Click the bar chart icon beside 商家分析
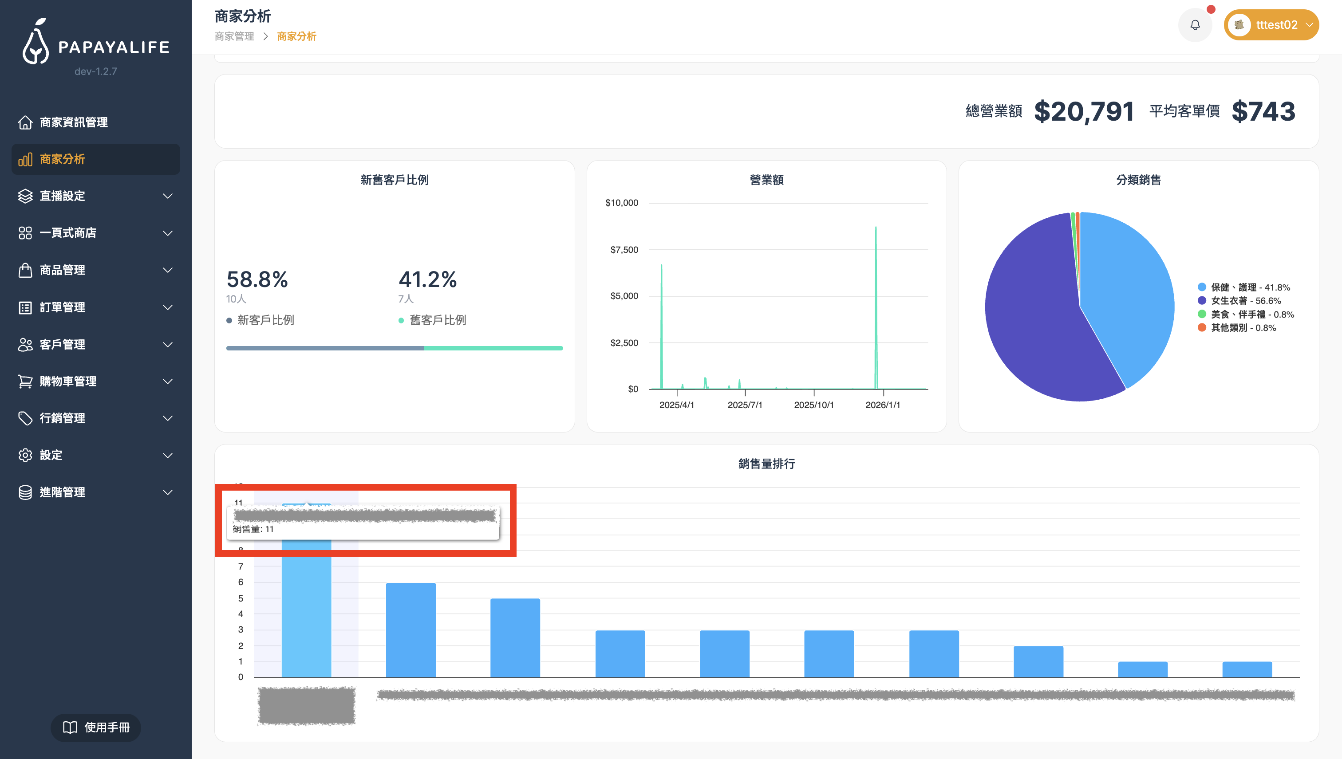This screenshot has height=759, width=1342. (x=25, y=159)
